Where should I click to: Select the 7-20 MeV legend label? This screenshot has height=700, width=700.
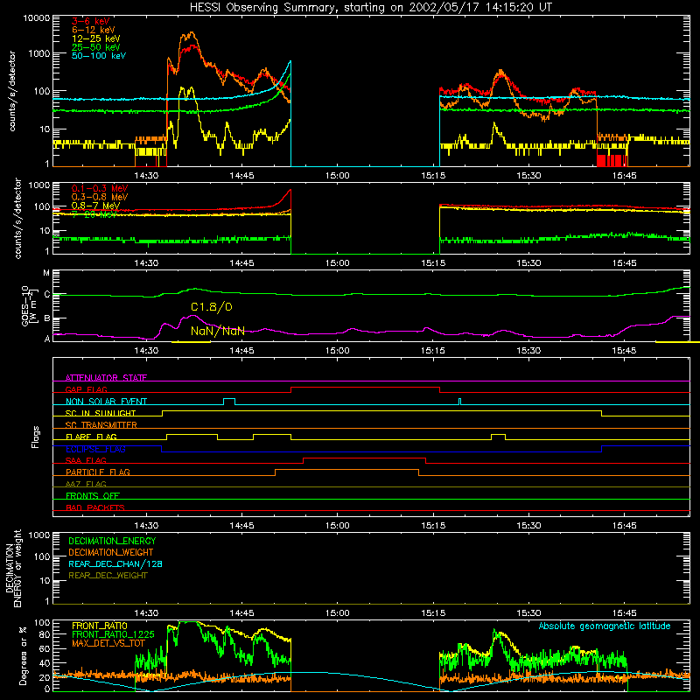pos(94,214)
